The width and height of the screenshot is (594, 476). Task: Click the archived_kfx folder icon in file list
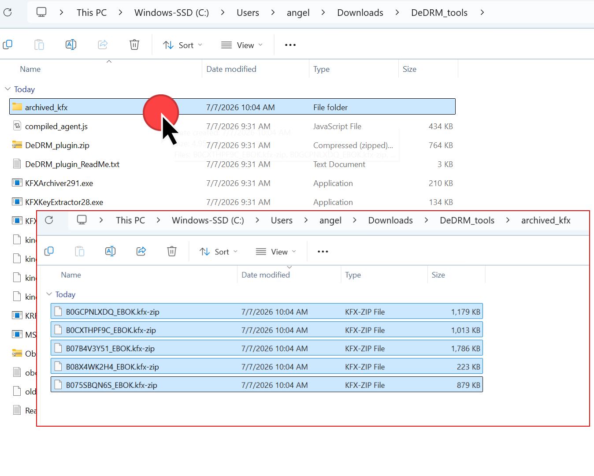(x=17, y=107)
